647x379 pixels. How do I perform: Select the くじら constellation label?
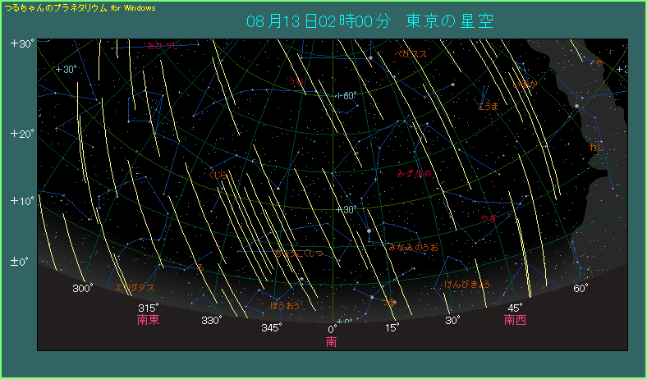[x=218, y=175]
